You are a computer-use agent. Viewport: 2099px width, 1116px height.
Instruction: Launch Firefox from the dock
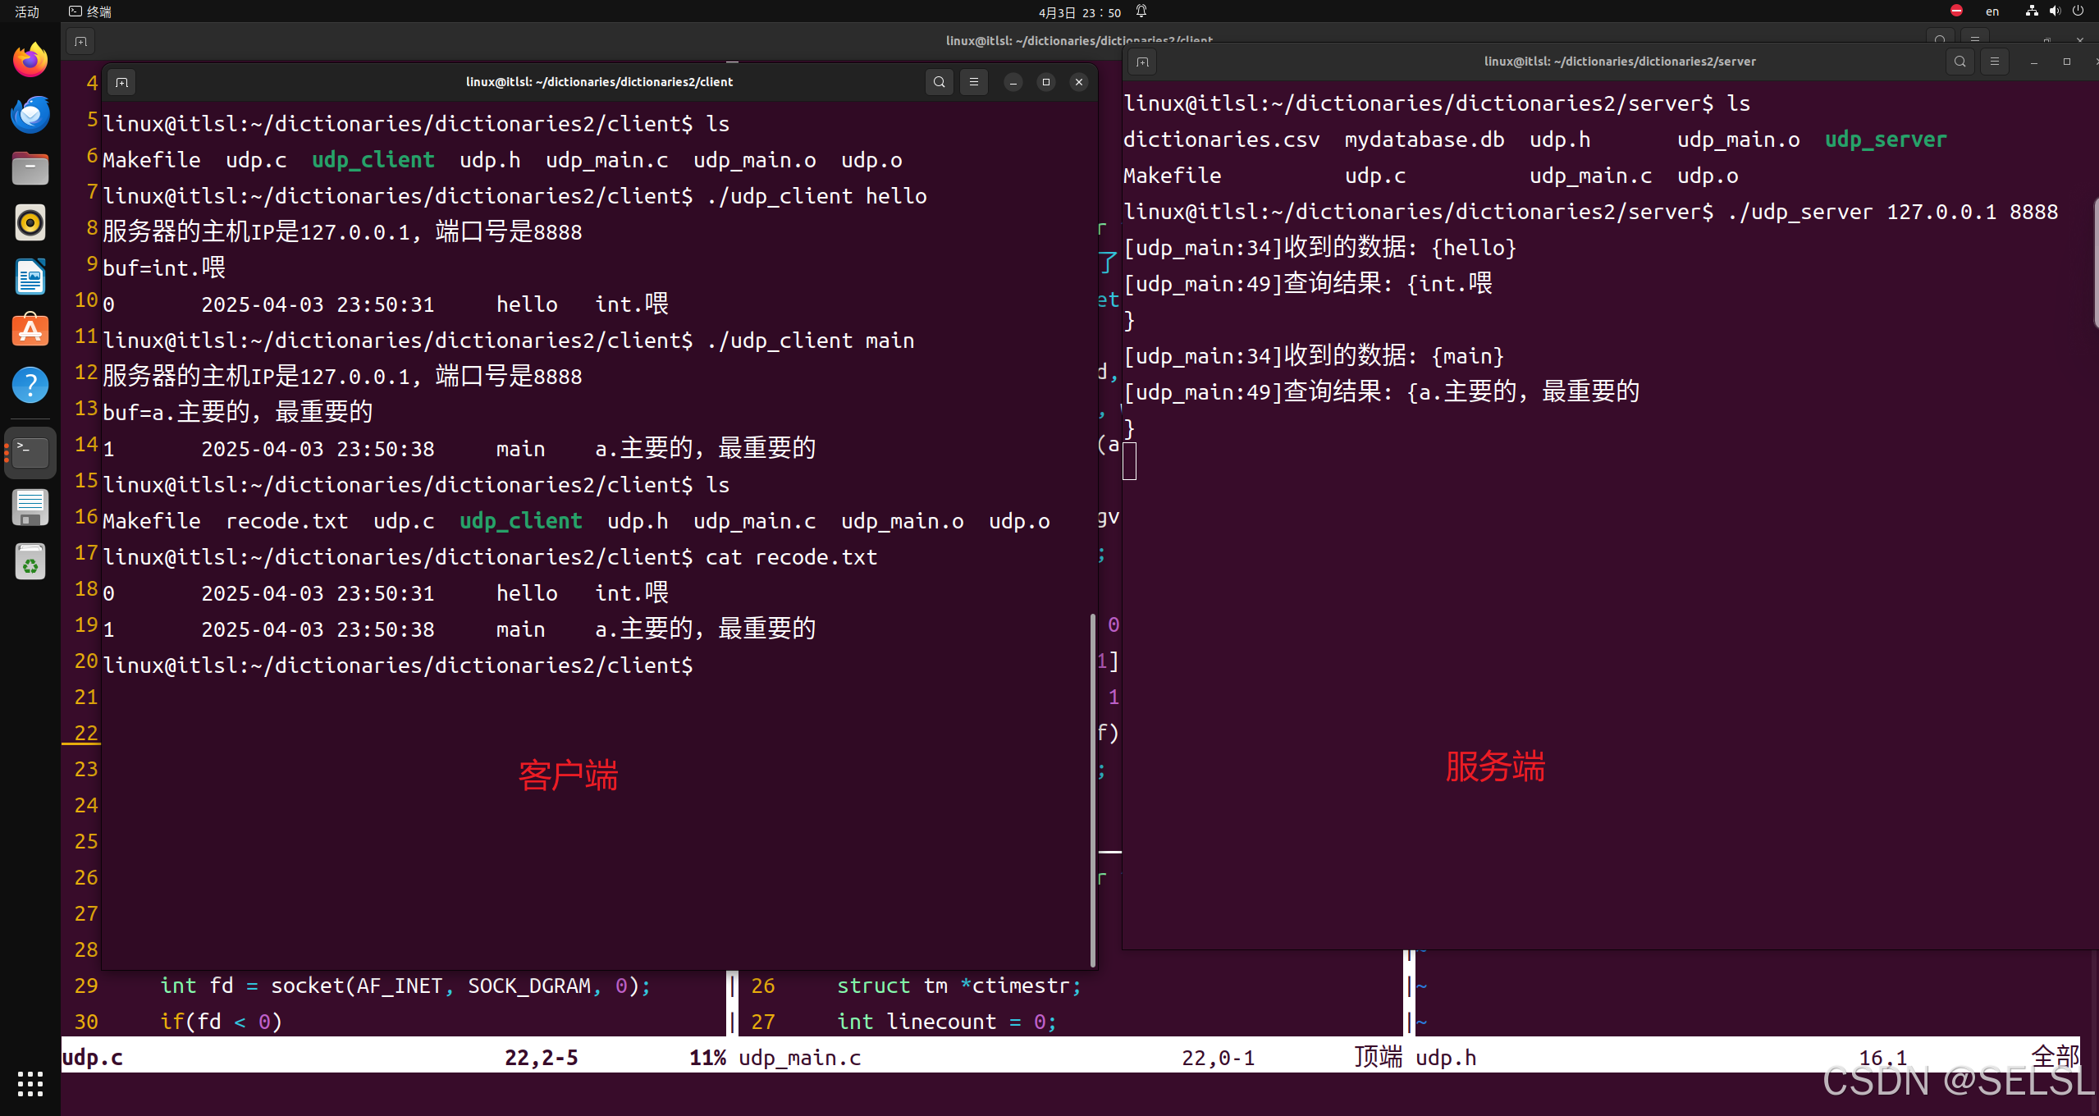[30, 59]
